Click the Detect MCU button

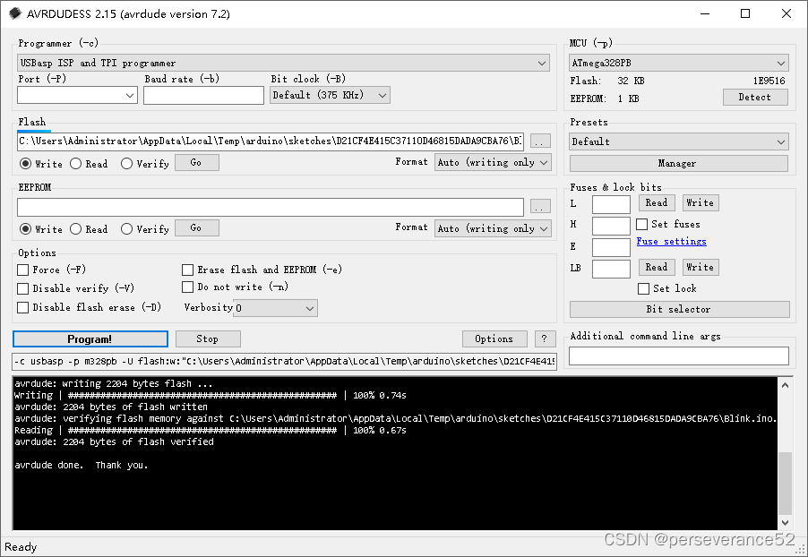[755, 98]
